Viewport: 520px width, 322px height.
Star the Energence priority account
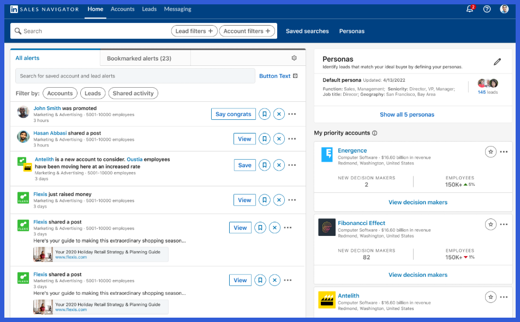[490, 151]
